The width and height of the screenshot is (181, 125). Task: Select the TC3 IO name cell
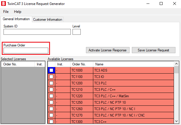tap(133, 77)
